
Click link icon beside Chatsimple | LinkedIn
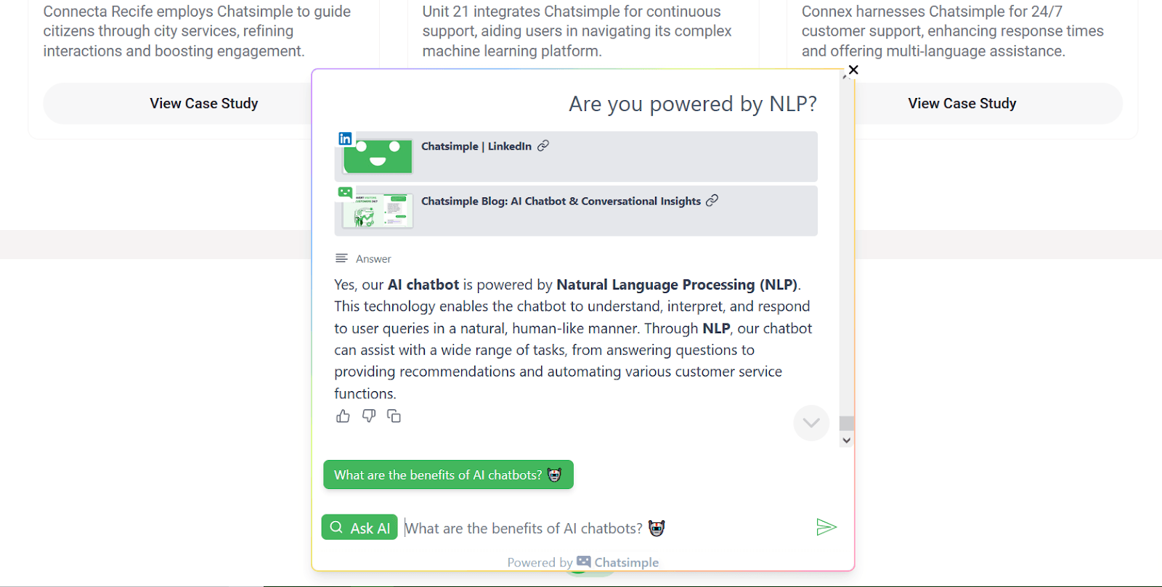click(543, 146)
